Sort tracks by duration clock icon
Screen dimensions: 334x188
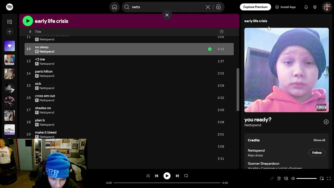pyautogui.click(x=222, y=32)
